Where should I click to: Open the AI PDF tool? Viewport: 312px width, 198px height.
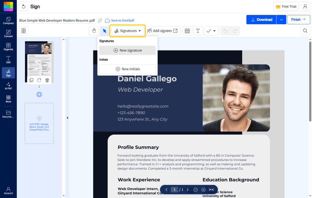(x=8, y=85)
